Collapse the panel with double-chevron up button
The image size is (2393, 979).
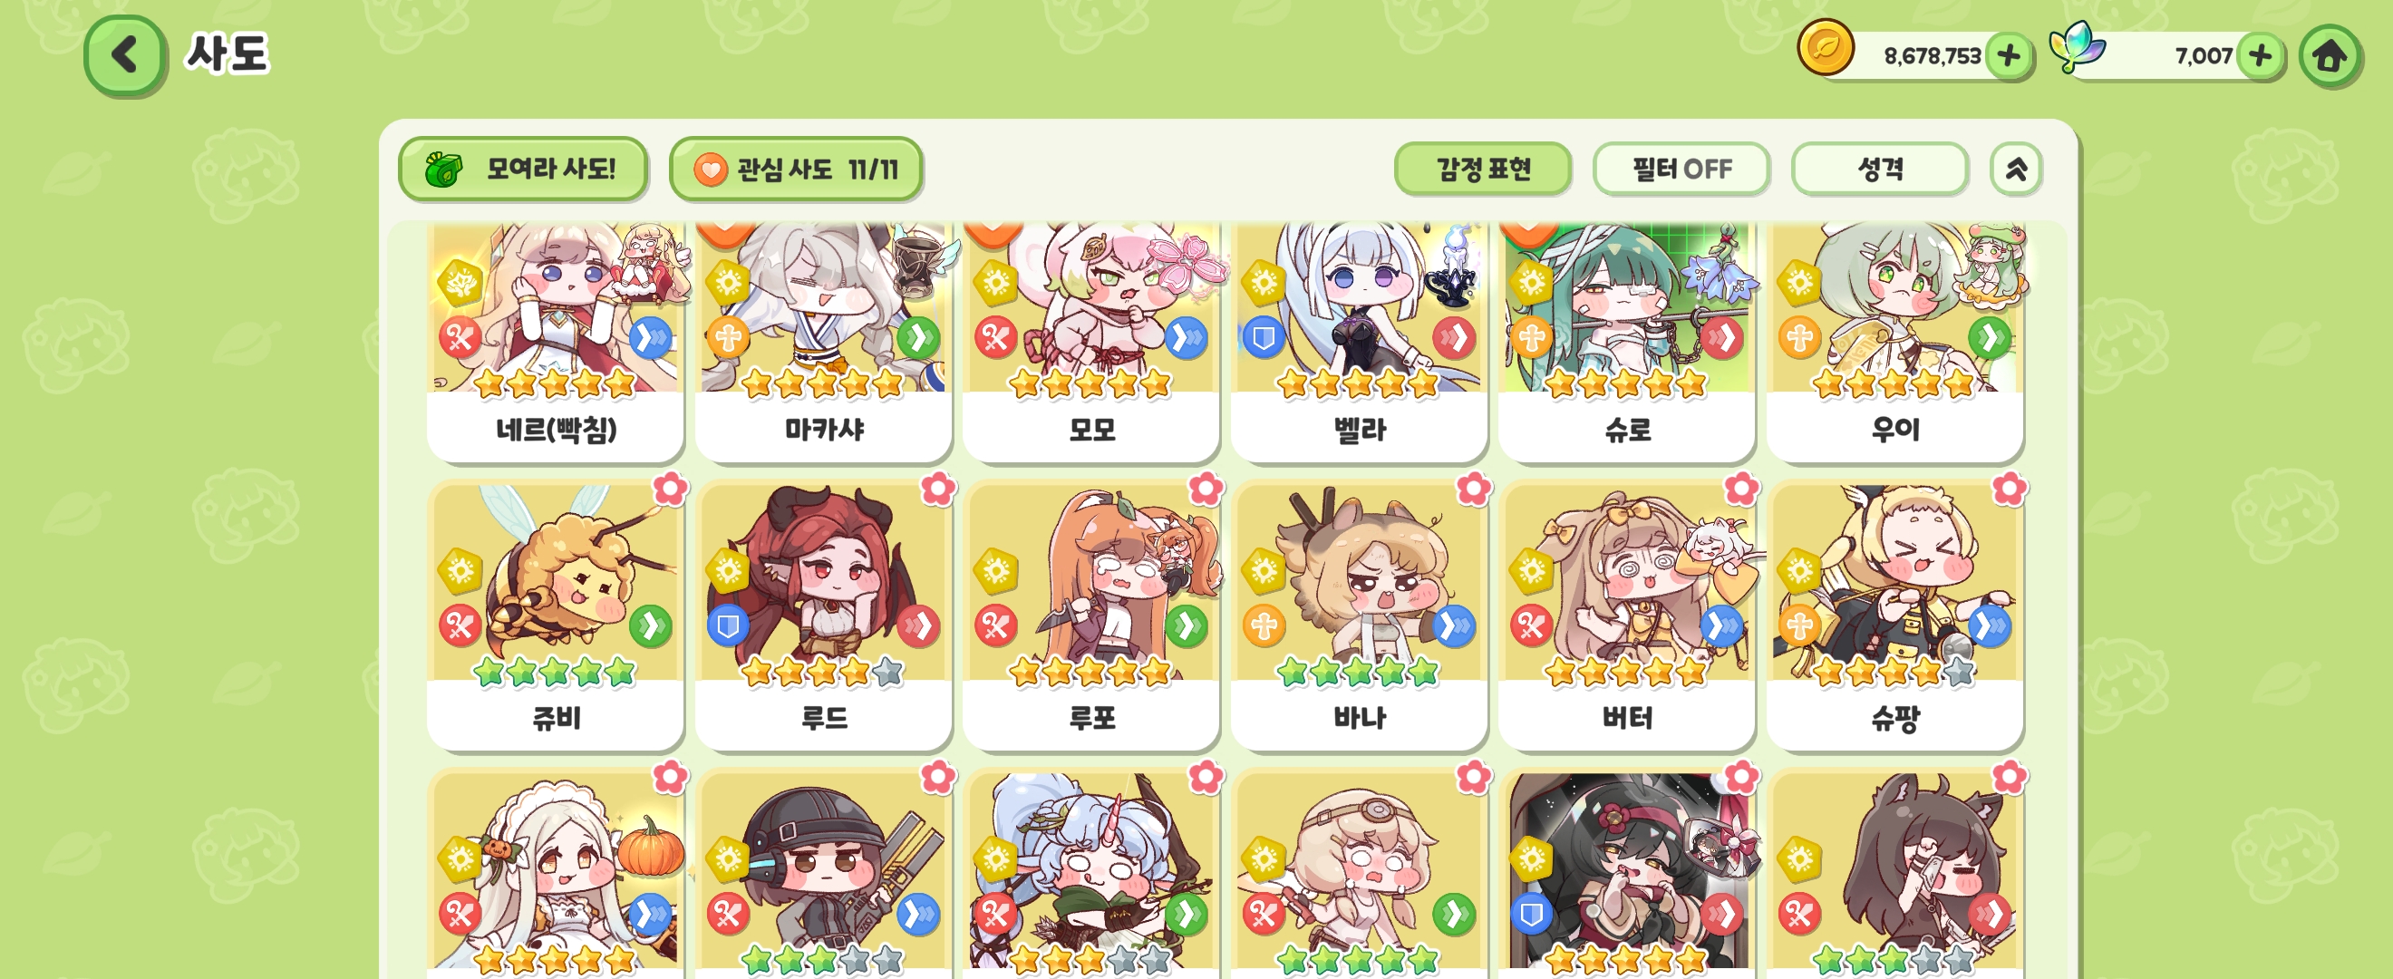2015,169
